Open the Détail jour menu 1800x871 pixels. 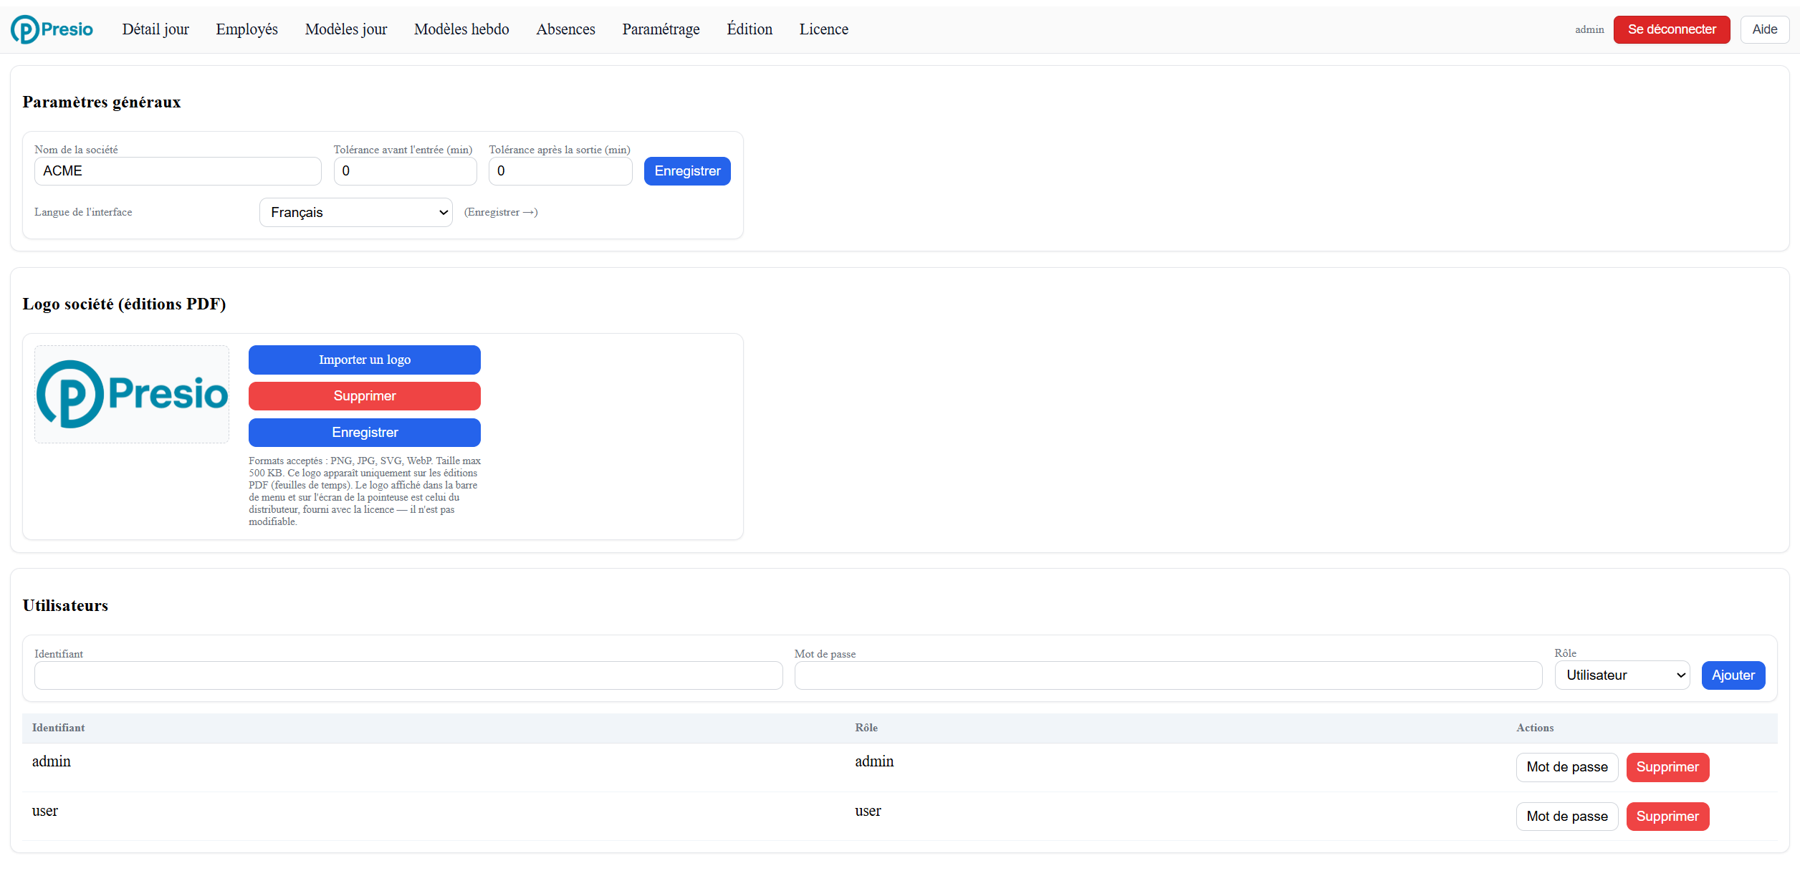pos(155,29)
